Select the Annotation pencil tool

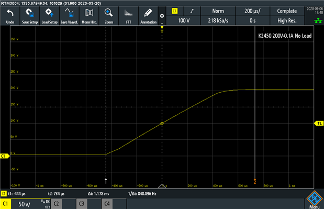(x=148, y=16)
